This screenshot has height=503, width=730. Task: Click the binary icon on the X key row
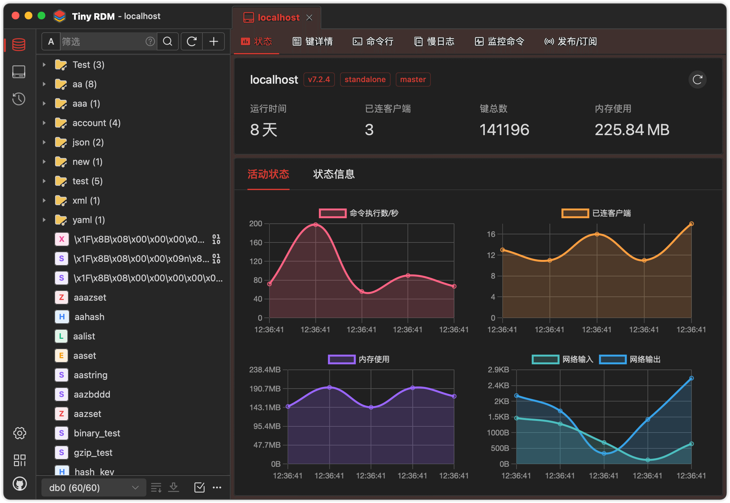click(216, 239)
